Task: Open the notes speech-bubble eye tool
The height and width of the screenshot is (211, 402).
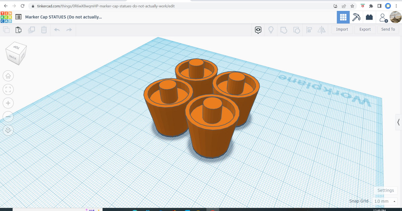Action: point(258,30)
